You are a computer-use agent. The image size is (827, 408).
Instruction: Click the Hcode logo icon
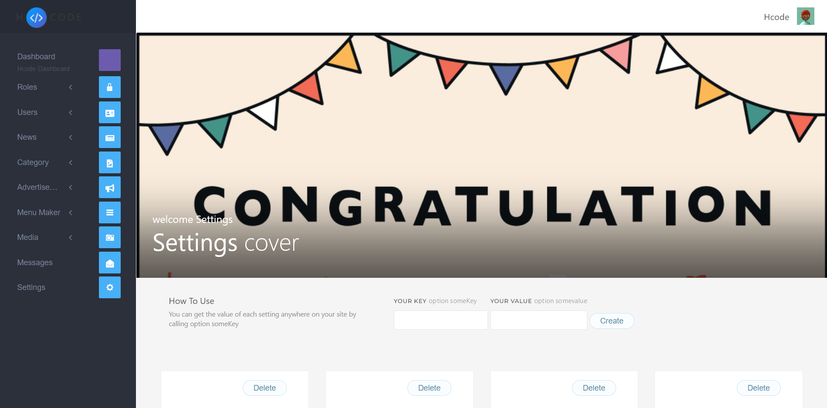(37, 17)
